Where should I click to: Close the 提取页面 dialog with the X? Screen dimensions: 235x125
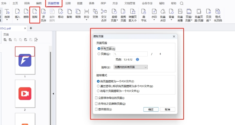174,36
